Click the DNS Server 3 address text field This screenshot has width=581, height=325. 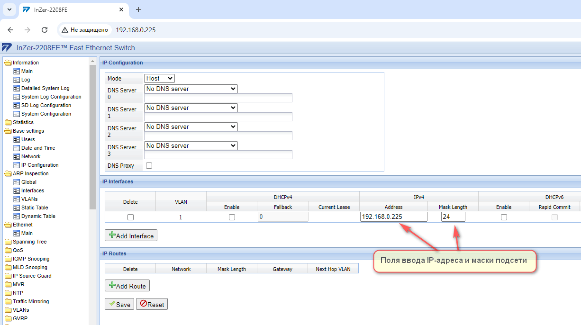(218, 155)
